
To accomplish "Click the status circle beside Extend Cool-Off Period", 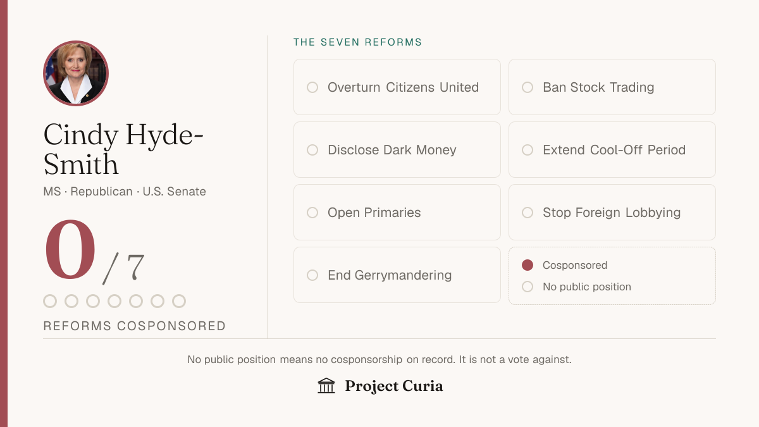I will (x=528, y=150).
